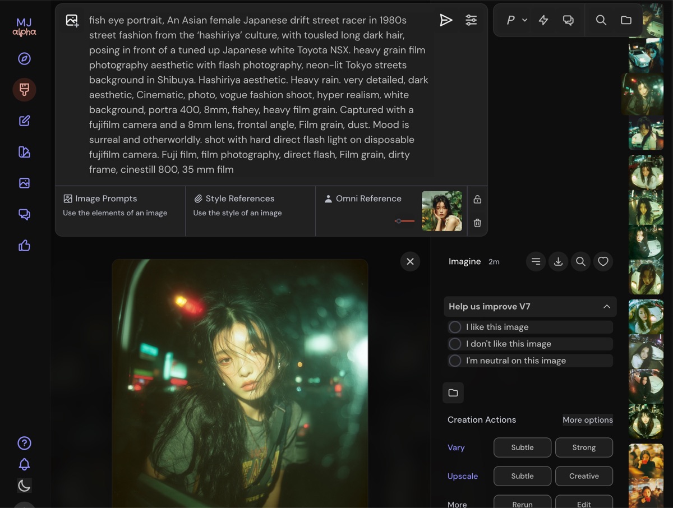
Task: Select the Style References section
Action: [251, 211]
